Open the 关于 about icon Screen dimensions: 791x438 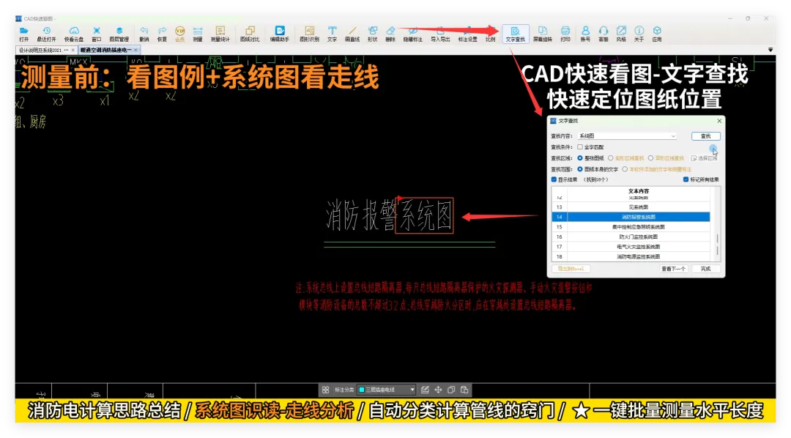coord(639,34)
